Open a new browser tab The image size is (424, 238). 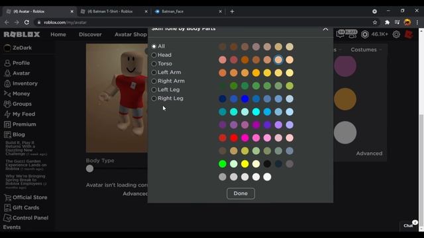point(232,11)
